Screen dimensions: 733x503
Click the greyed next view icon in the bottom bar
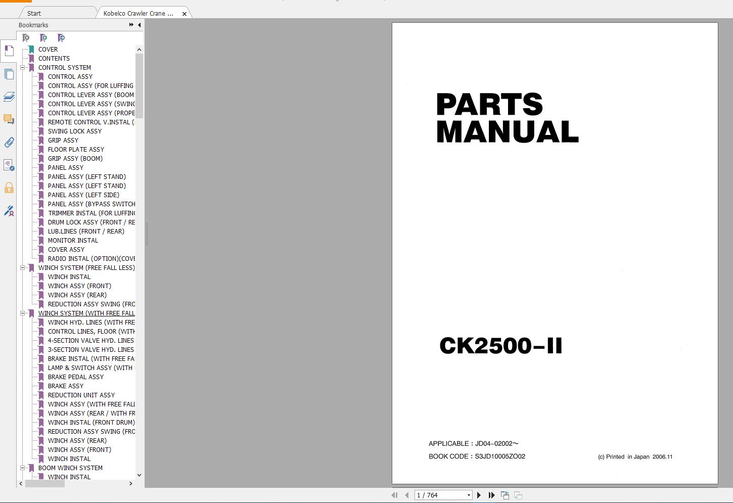(x=518, y=495)
